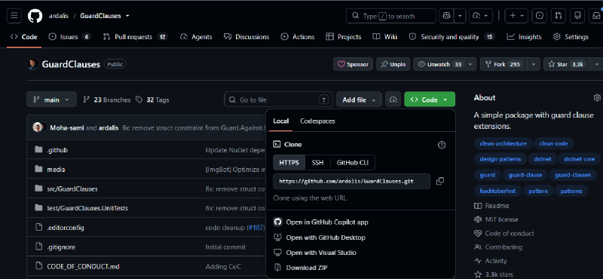Open the CODE_OF_CONDUCT.md file
Image resolution: width=603 pixels, height=279 pixels.
pyautogui.click(x=83, y=266)
